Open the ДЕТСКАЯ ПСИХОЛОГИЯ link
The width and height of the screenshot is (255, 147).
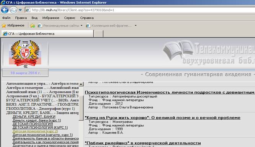click(33, 124)
